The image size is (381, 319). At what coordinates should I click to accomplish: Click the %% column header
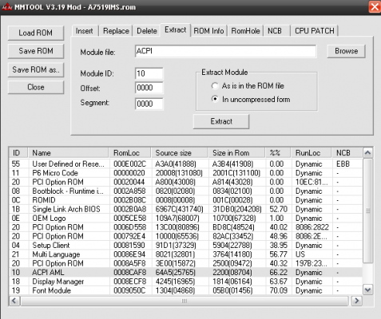[x=278, y=153]
